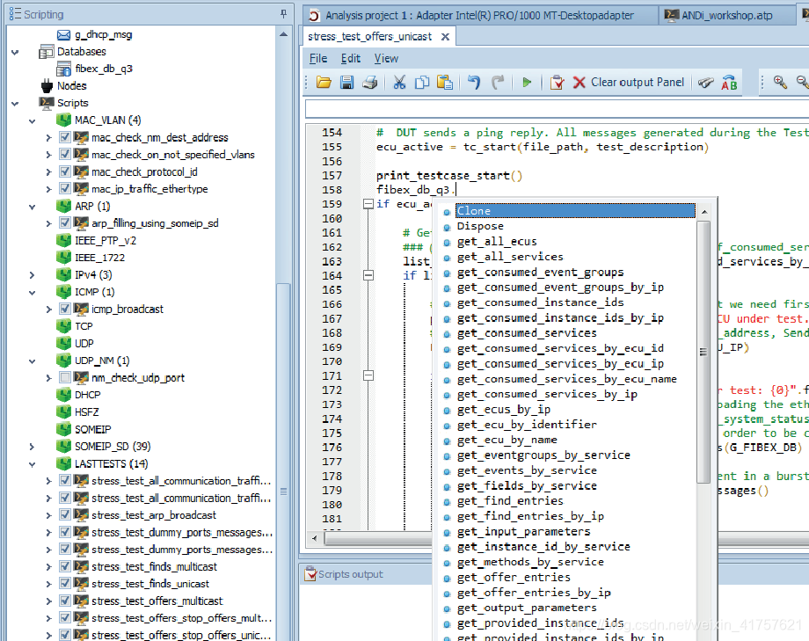Viewport: 809px width, 641px height.
Task: Pick get_ecu_by_name from autocomplete
Action: (x=507, y=440)
